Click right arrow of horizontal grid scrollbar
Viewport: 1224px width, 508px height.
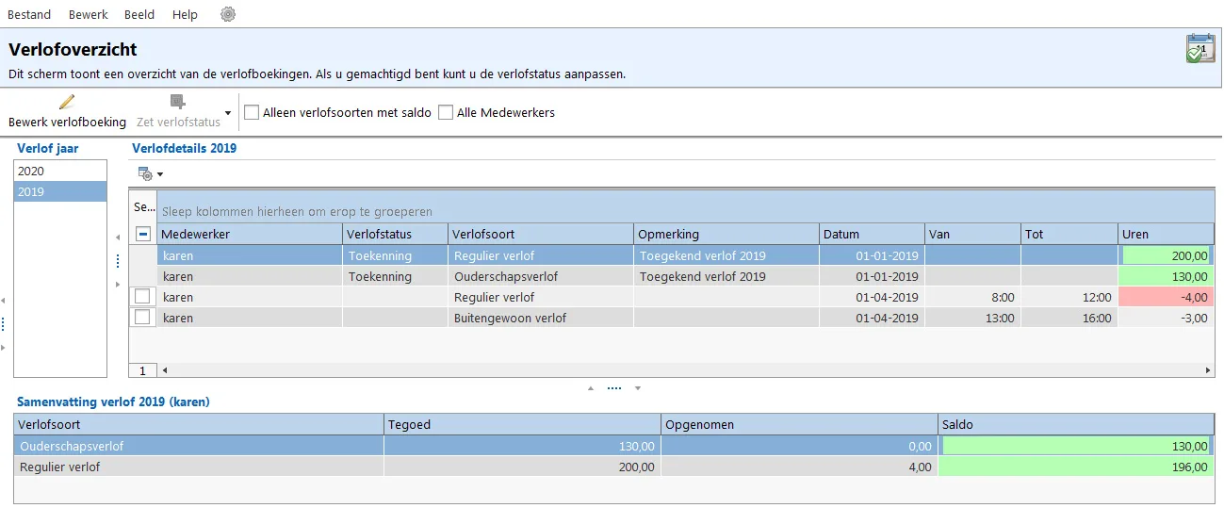point(1209,370)
